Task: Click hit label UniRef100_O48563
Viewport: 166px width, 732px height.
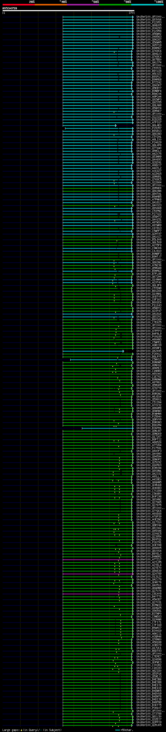Action: click(149, 37)
